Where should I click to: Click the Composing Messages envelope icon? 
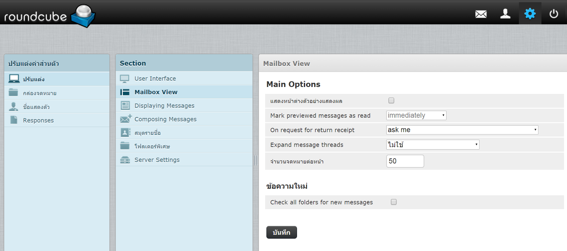click(x=125, y=119)
